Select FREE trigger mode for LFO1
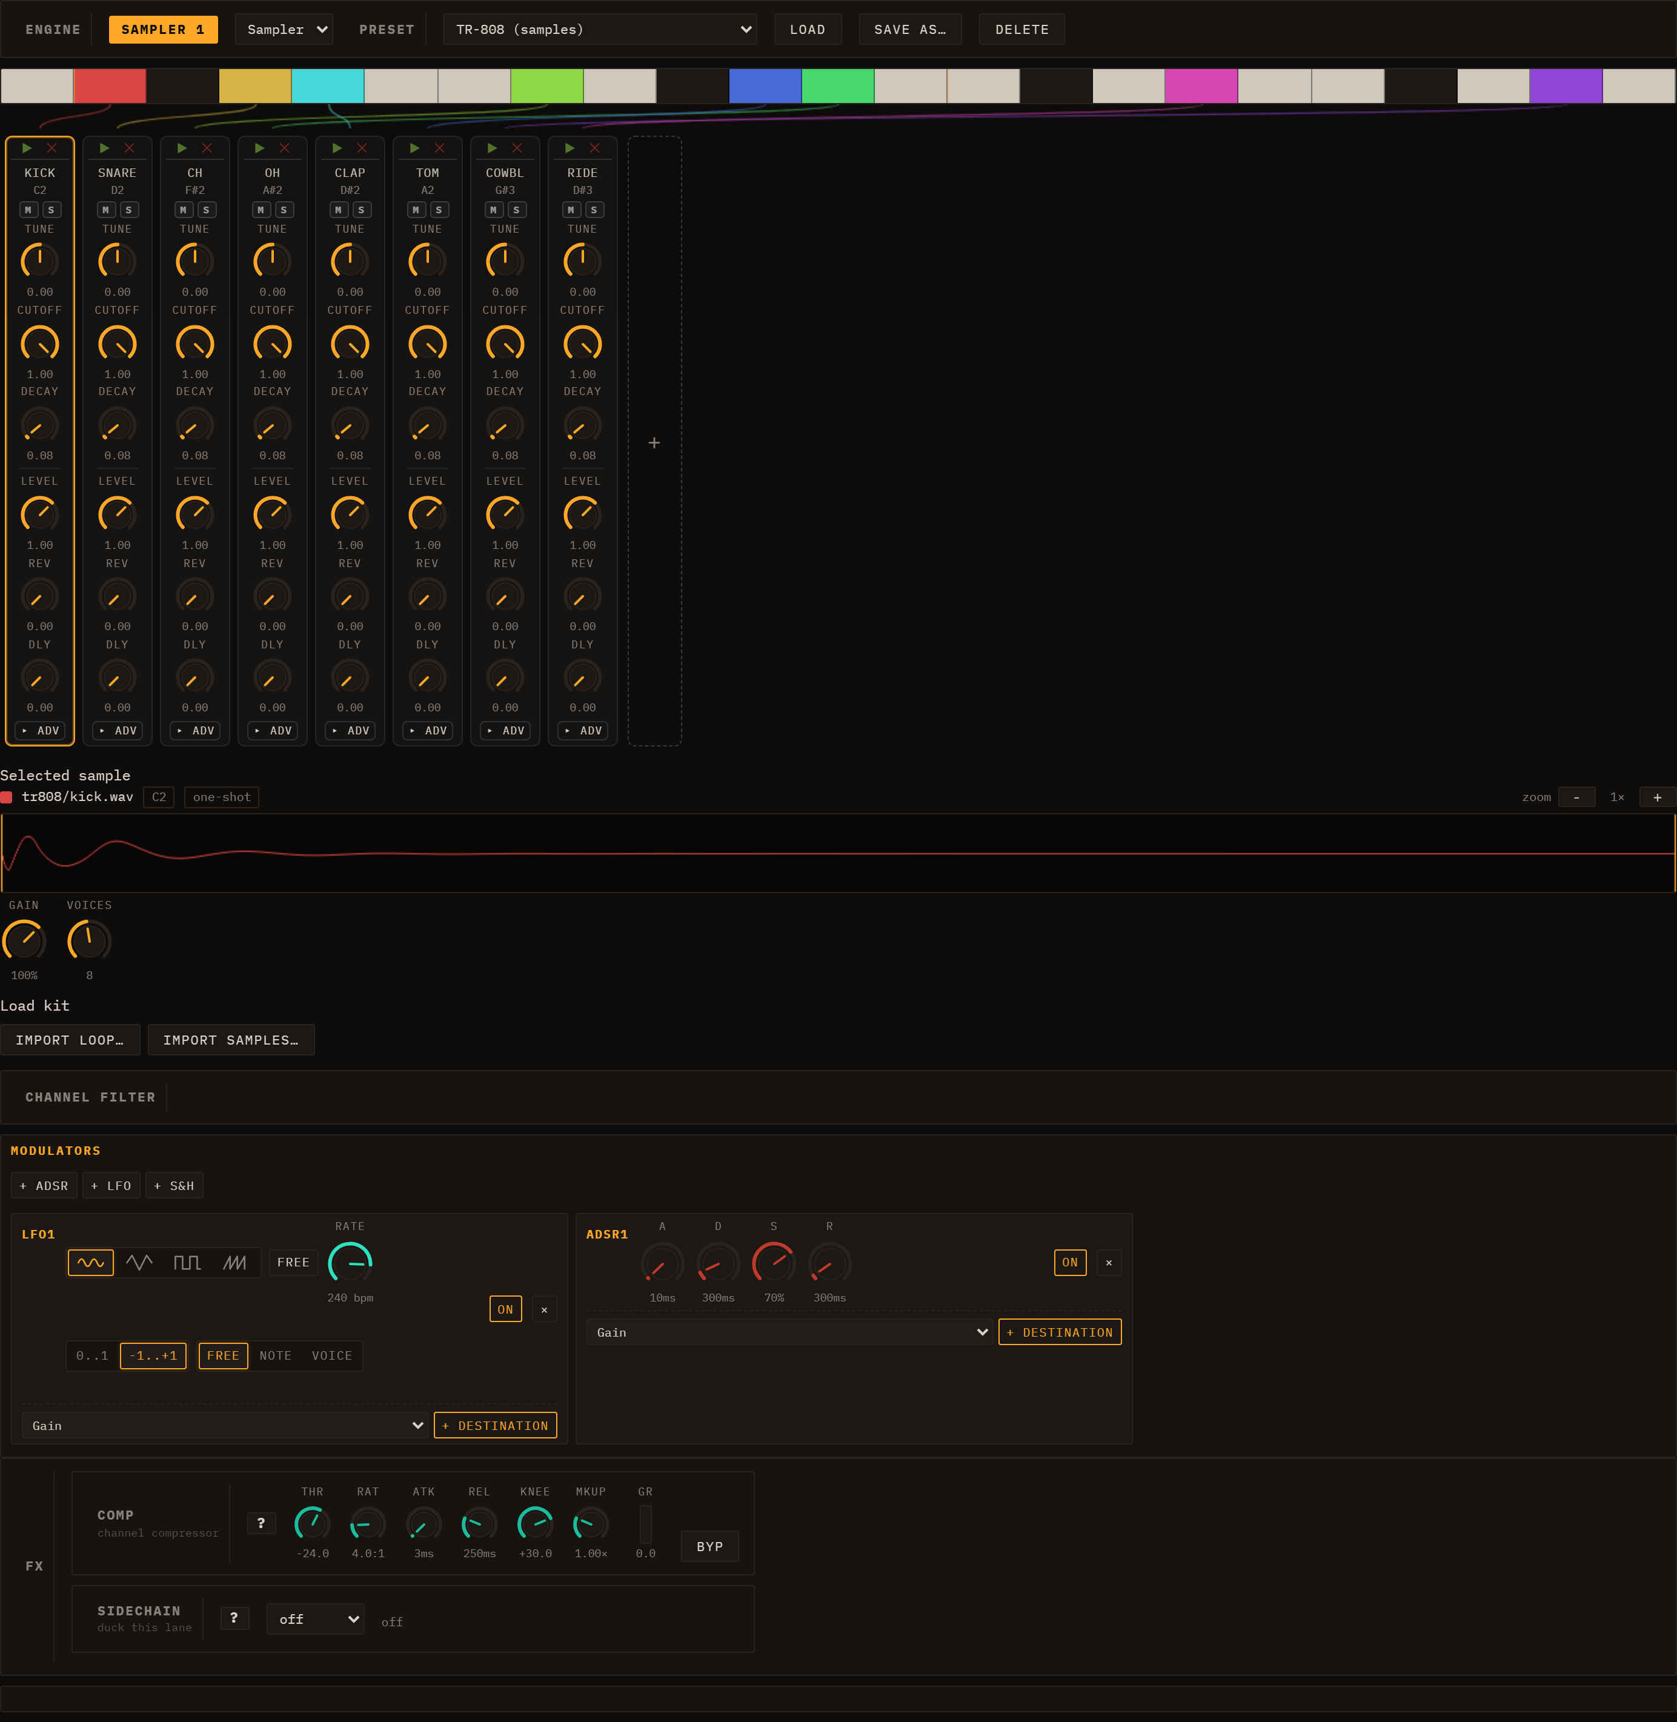 click(x=223, y=1355)
